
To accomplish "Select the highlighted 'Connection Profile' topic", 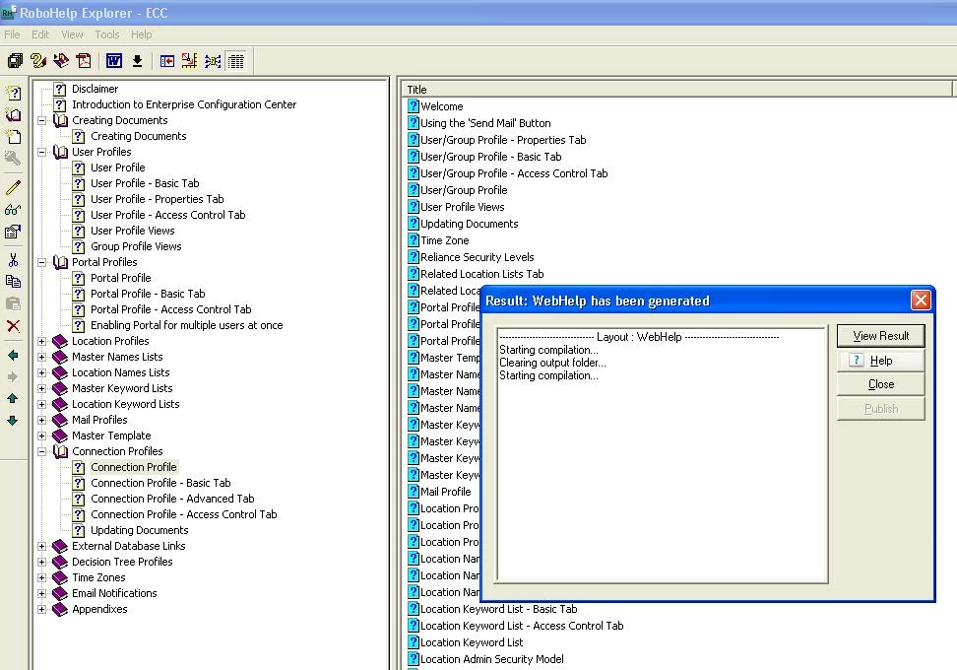I will pyautogui.click(x=134, y=467).
